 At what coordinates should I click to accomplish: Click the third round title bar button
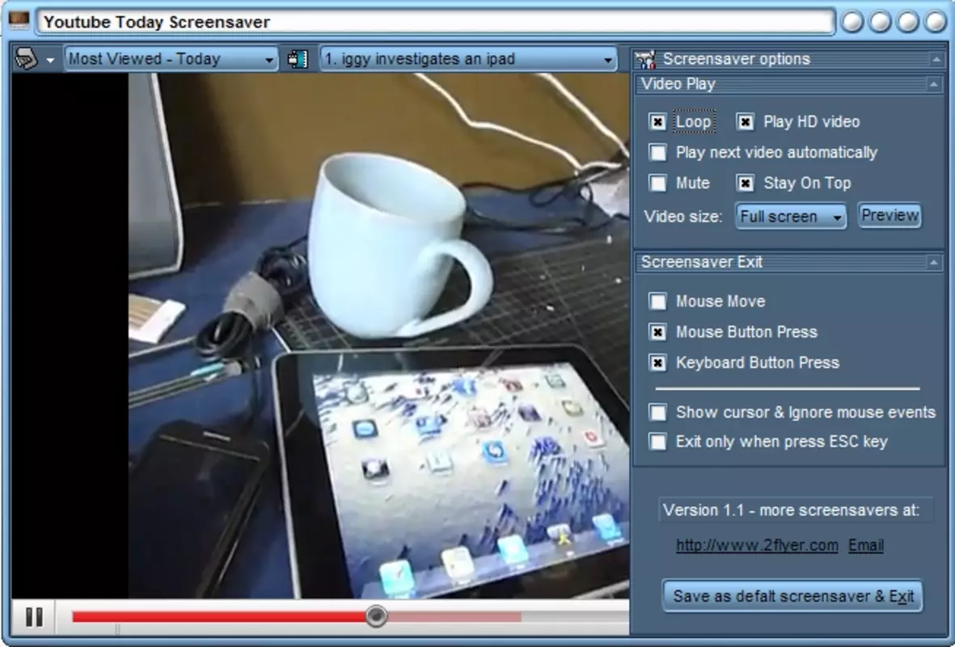(x=907, y=22)
